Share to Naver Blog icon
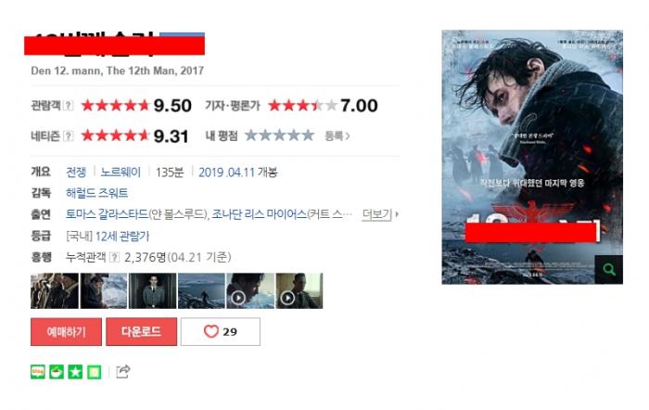The width and height of the screenshot is (649, 410). pyautogui.click(x=38, y=372)
